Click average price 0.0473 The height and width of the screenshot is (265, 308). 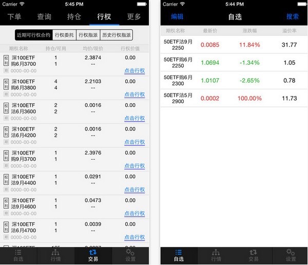coord(93,200)
